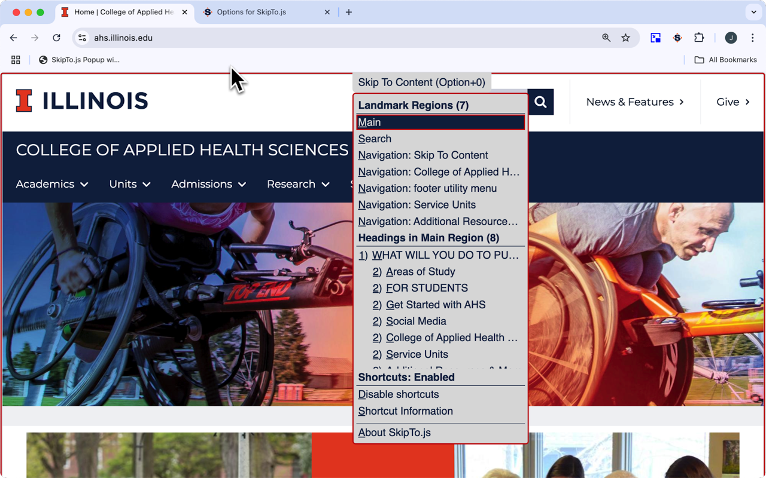Image resolution: width=766 pixels, height=478 pixels.
Task: Open the Admissions dropdown menu
Action: [x=208, y=184]
